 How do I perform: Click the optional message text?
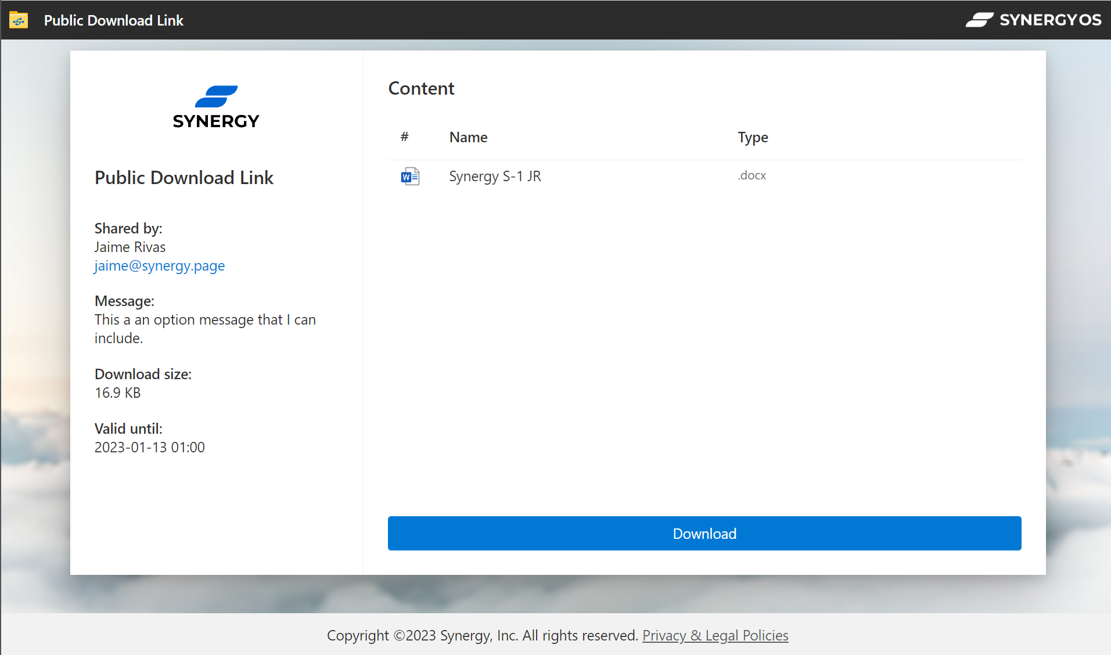[206, 329]
